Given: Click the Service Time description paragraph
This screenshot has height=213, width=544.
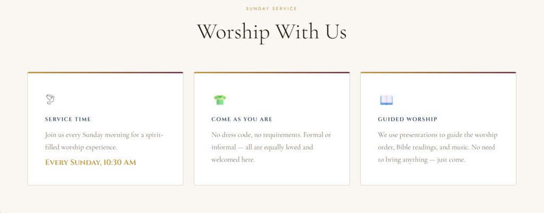Looking at the screenshot, I should tap(104, 141).
